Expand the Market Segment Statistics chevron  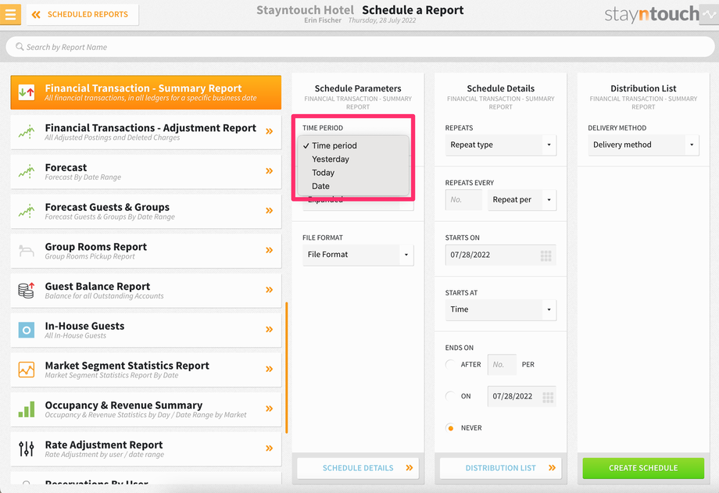(x=269, y=370)
